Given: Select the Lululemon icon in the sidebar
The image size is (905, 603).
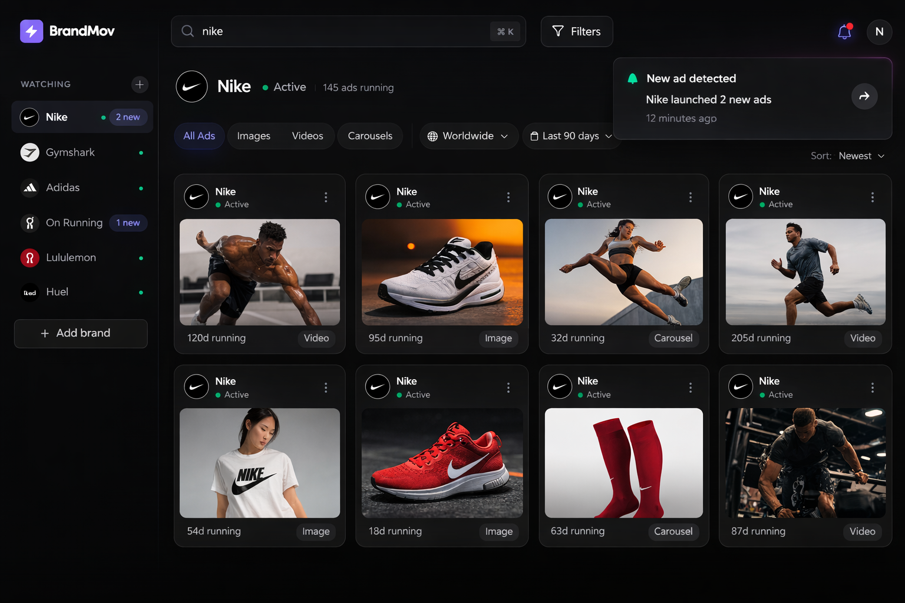Looking at the screenshot, I should point(30,257).
